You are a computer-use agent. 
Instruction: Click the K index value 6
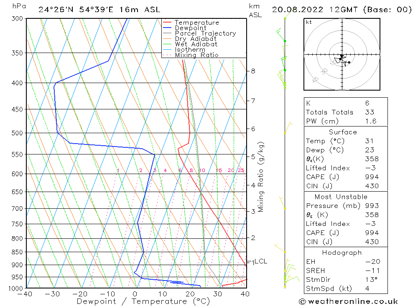click(x=367, y=103)
